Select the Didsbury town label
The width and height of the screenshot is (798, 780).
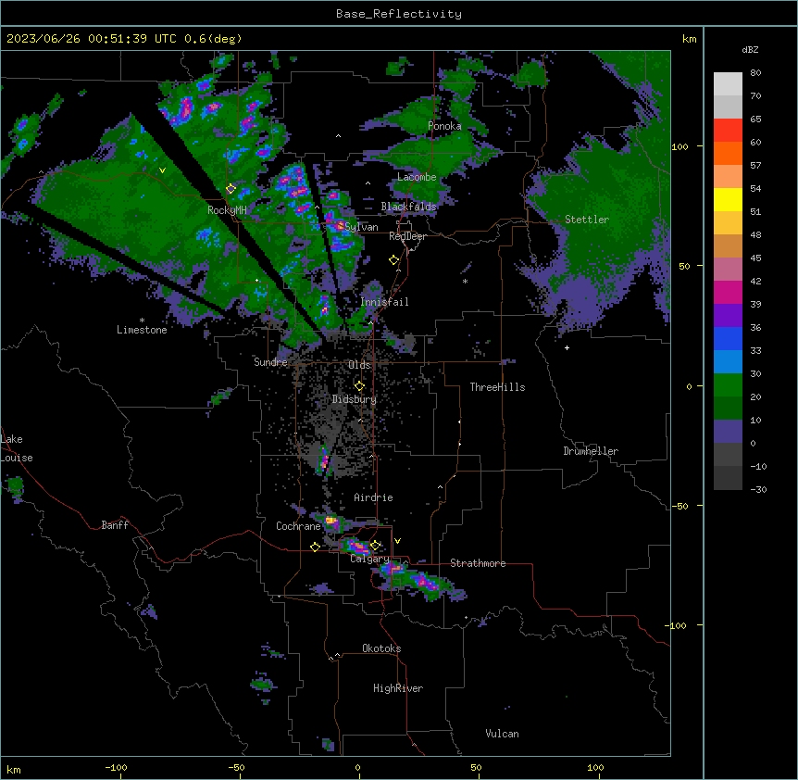(355, 399)
